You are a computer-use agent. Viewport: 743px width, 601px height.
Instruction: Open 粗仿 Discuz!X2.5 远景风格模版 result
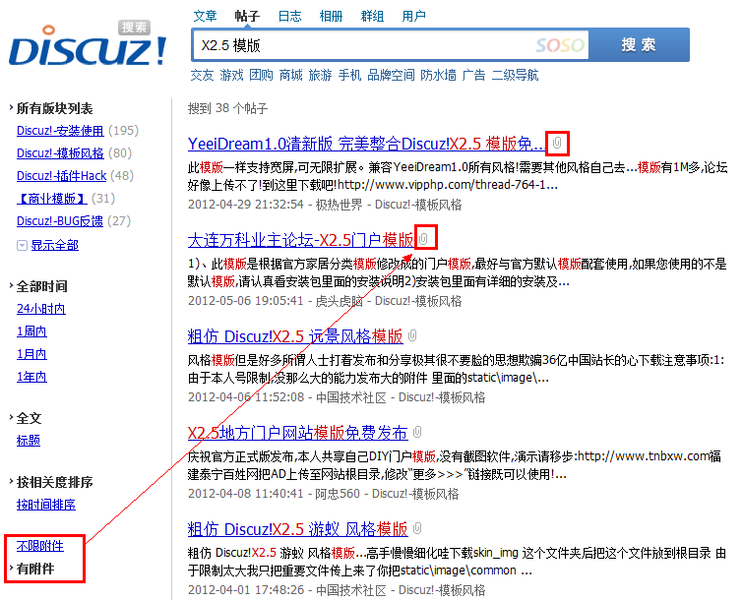click(295, 336)
